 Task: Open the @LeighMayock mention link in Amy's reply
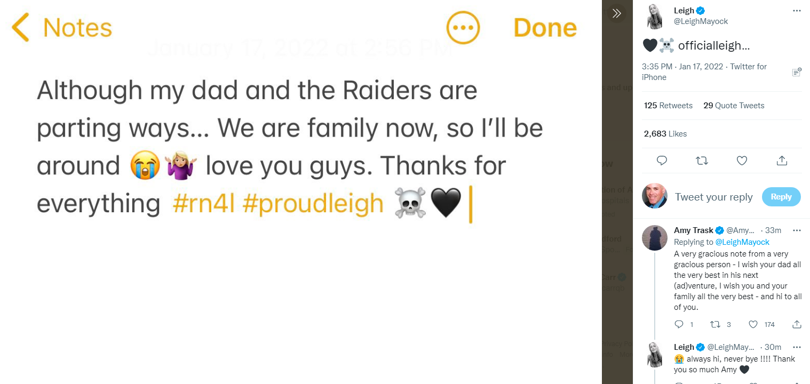(x=742, y=242)
